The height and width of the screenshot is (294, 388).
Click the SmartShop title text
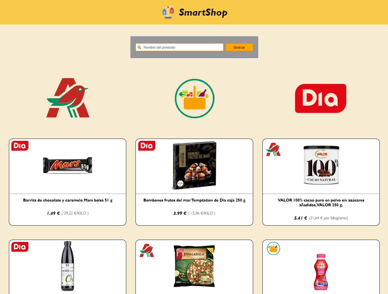tap(203, 12)
